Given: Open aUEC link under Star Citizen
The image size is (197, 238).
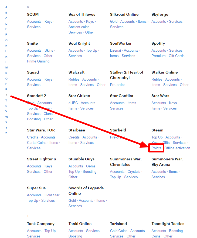Looking at the screenshot, I should click(73, 103).
